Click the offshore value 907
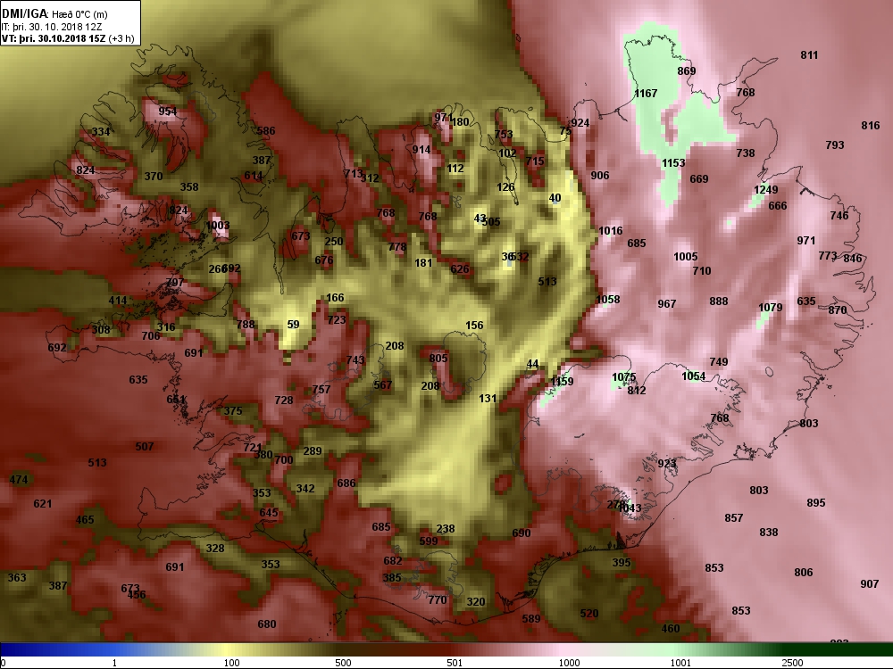This screenshot has width=893, height=669. [x=870, y=584]
